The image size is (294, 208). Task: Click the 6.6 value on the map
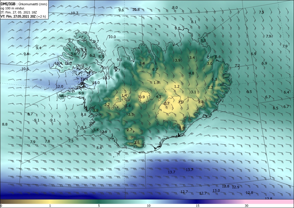[x=218, y=57]
